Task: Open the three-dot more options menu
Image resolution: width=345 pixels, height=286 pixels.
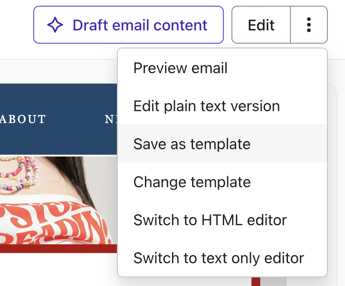Action: (x=309, y=25)
